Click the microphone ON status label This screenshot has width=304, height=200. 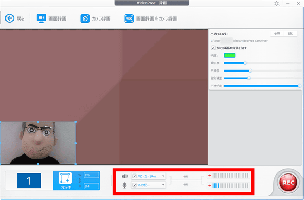tap(186, 185)
